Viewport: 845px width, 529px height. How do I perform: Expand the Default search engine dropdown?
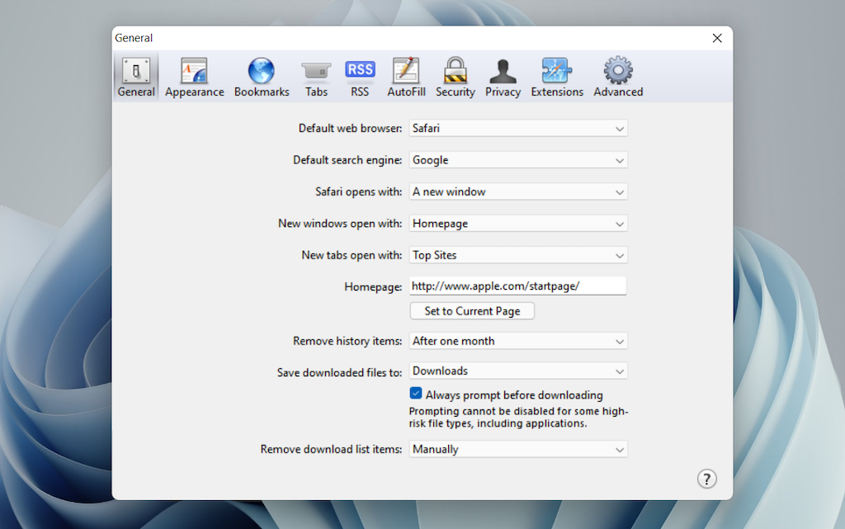[x=518, y=160]
